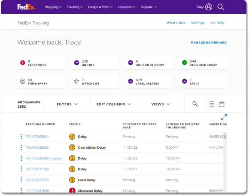249x196 pixels.
Task: Click the On Time arrow icon
Action: 76,63
